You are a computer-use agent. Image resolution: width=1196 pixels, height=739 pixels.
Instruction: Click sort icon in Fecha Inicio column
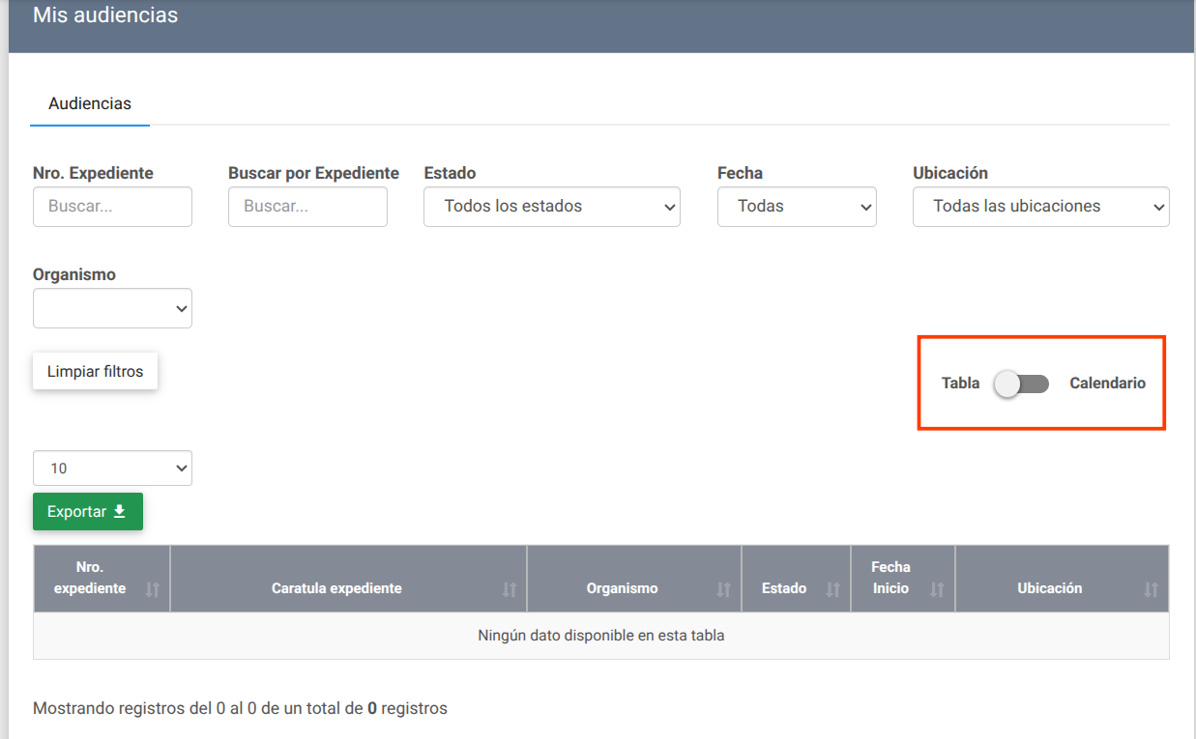(x=936, y=589)
